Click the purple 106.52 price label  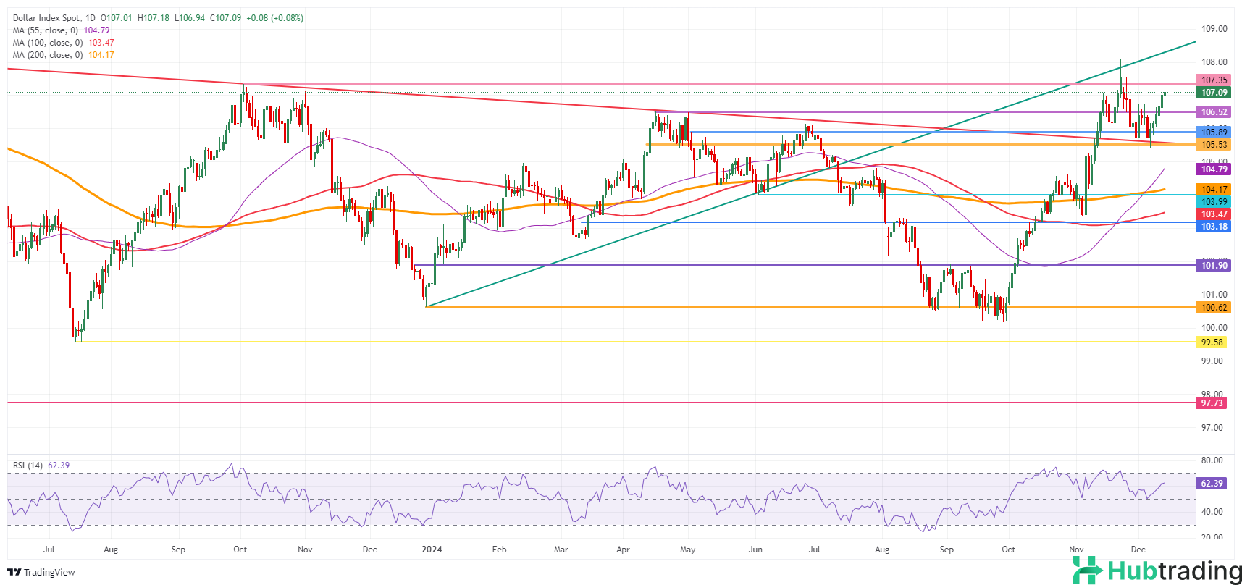point(1214,112)
